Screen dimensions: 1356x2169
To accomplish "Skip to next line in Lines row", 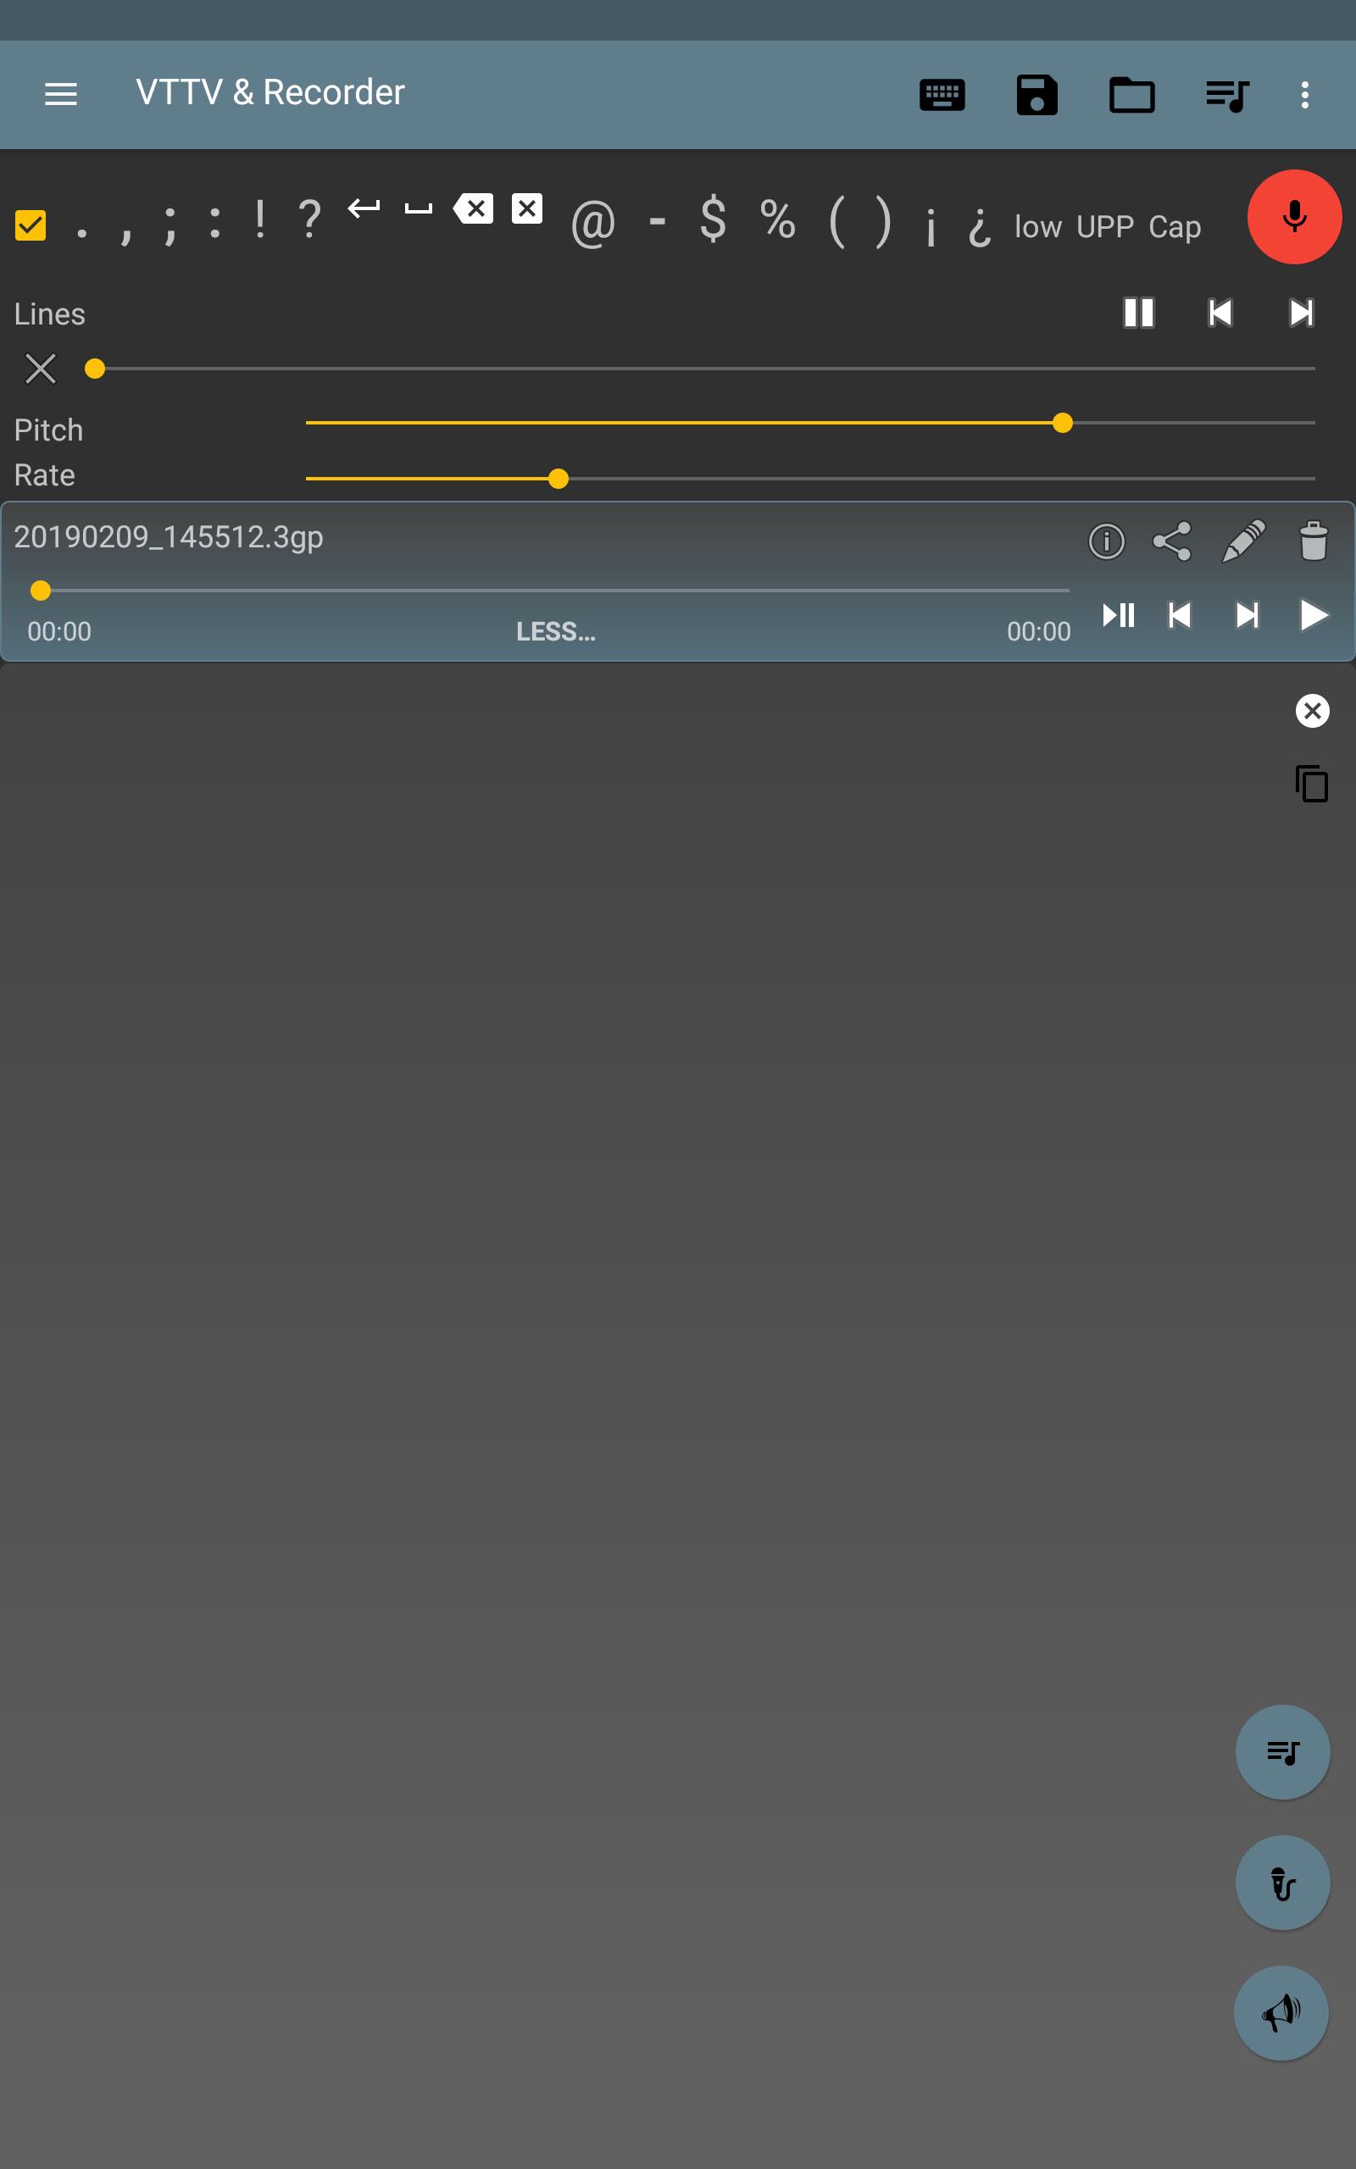I will point(1301,313).
